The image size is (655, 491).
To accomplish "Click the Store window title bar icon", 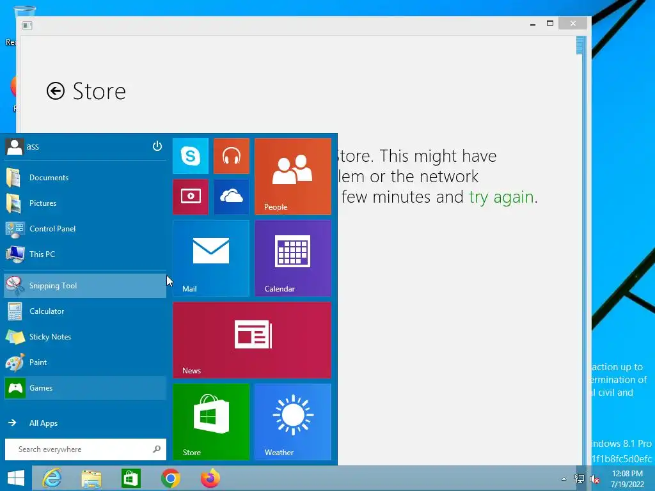I will point(28,26).
